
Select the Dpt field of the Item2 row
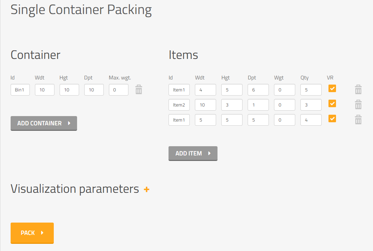258,105
